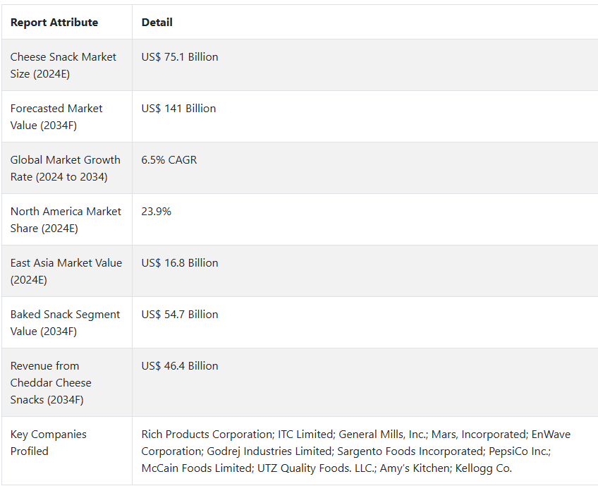Click the '23.9%' value

(157, 212)
